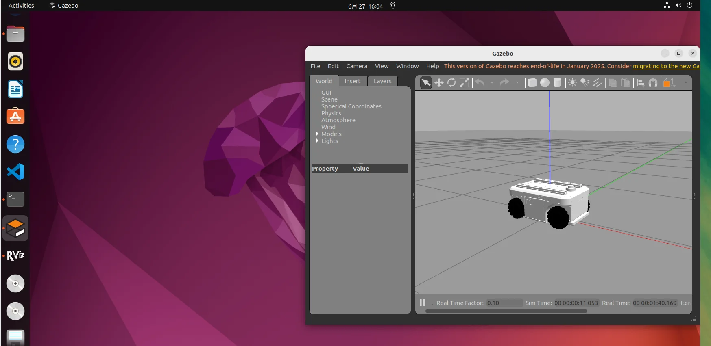The image size is (711, 346).
Task: Select Wind in the World tree
Action: 328,127
